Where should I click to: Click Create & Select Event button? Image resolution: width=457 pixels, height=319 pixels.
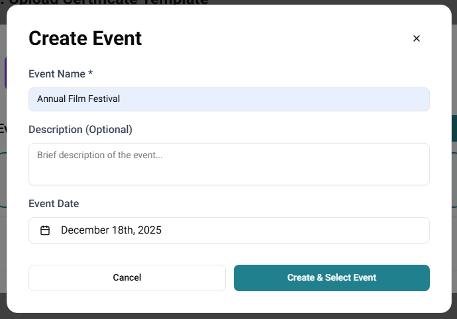point(331,278)
